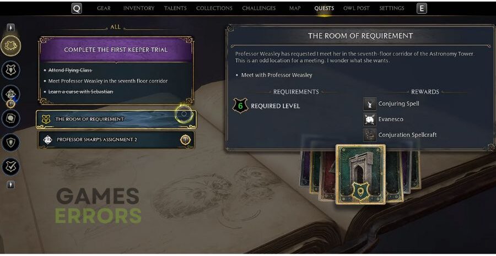Click the Evanesco reward icon
This screenshot has width=496, height=256.
tap(369, 119)
